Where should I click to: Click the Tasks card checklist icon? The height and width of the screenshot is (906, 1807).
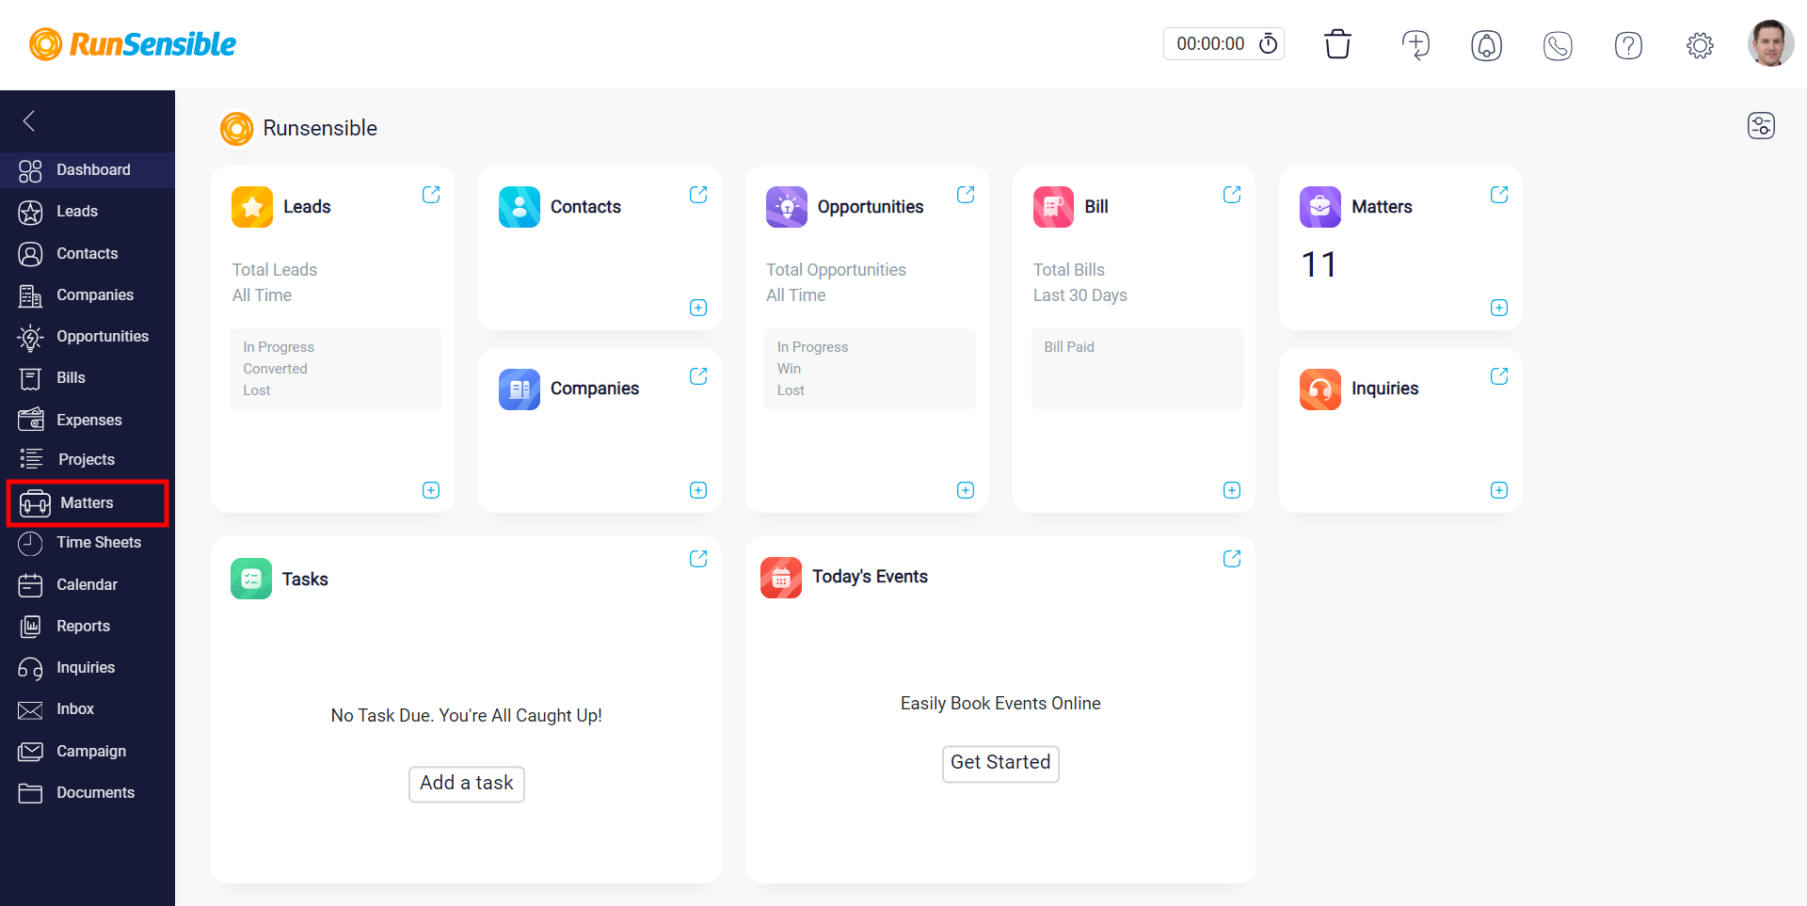[251, 579]
